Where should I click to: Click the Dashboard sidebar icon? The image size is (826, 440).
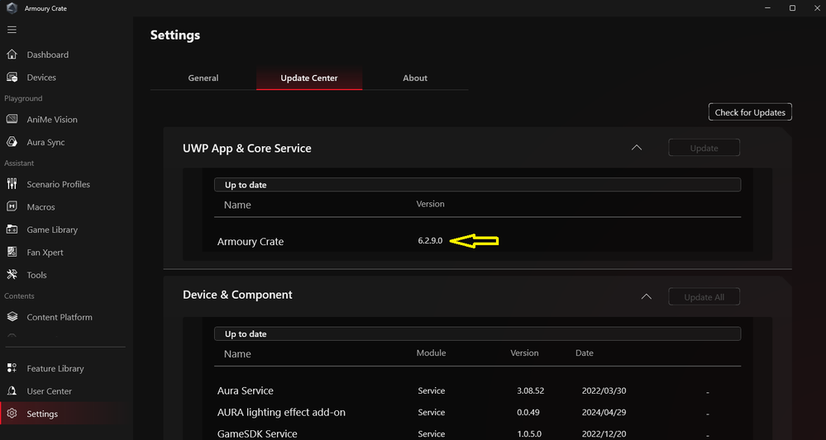click(12, 54)
